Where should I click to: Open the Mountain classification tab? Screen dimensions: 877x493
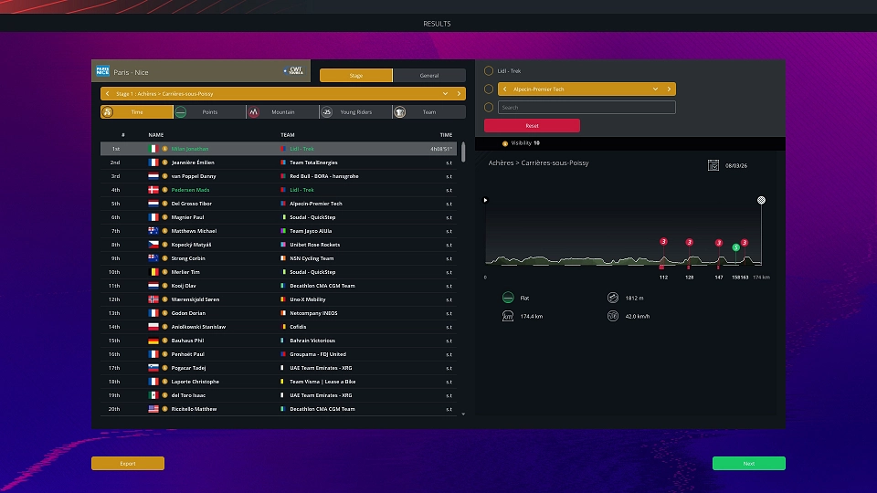click(283, 111)
